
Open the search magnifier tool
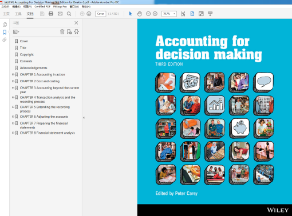(69, 14)
